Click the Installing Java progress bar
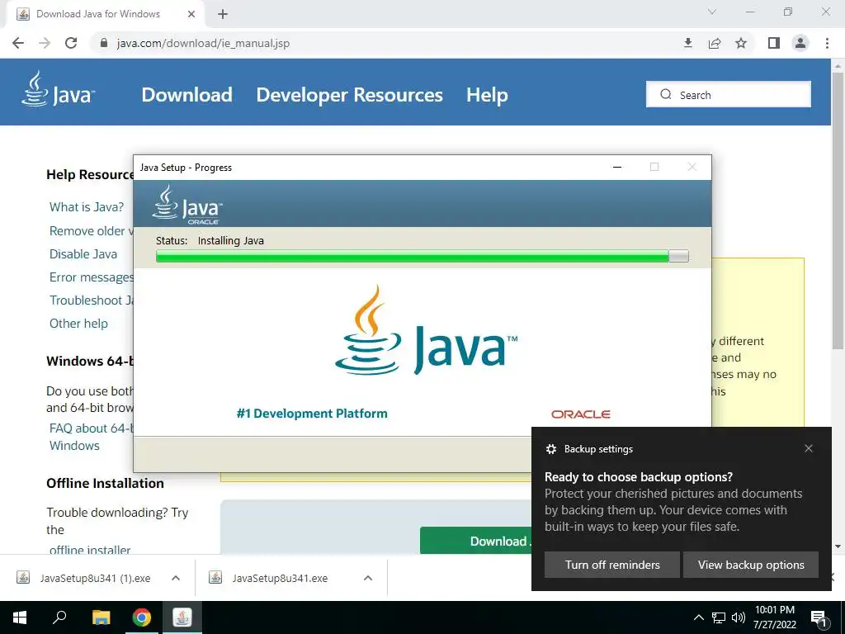845x634 pixels. click(x=422, y=256)
